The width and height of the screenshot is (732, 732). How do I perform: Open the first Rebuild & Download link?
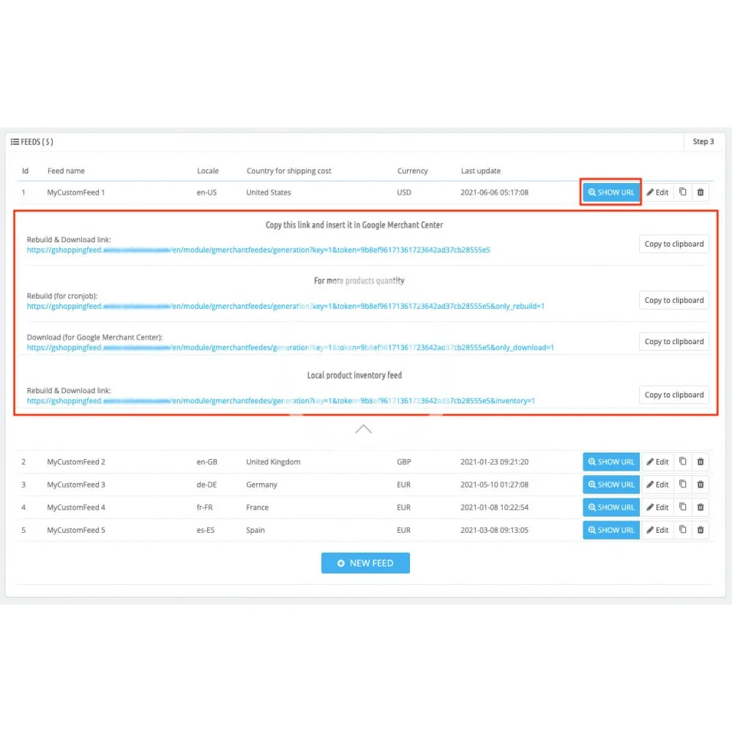pos(258,250)
